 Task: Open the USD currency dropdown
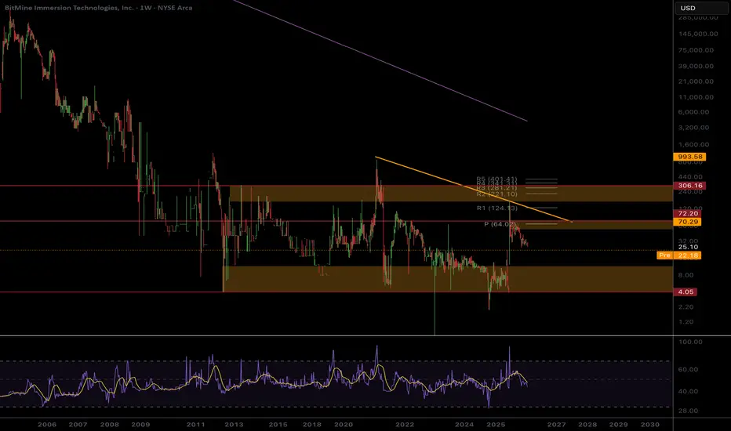701,8
